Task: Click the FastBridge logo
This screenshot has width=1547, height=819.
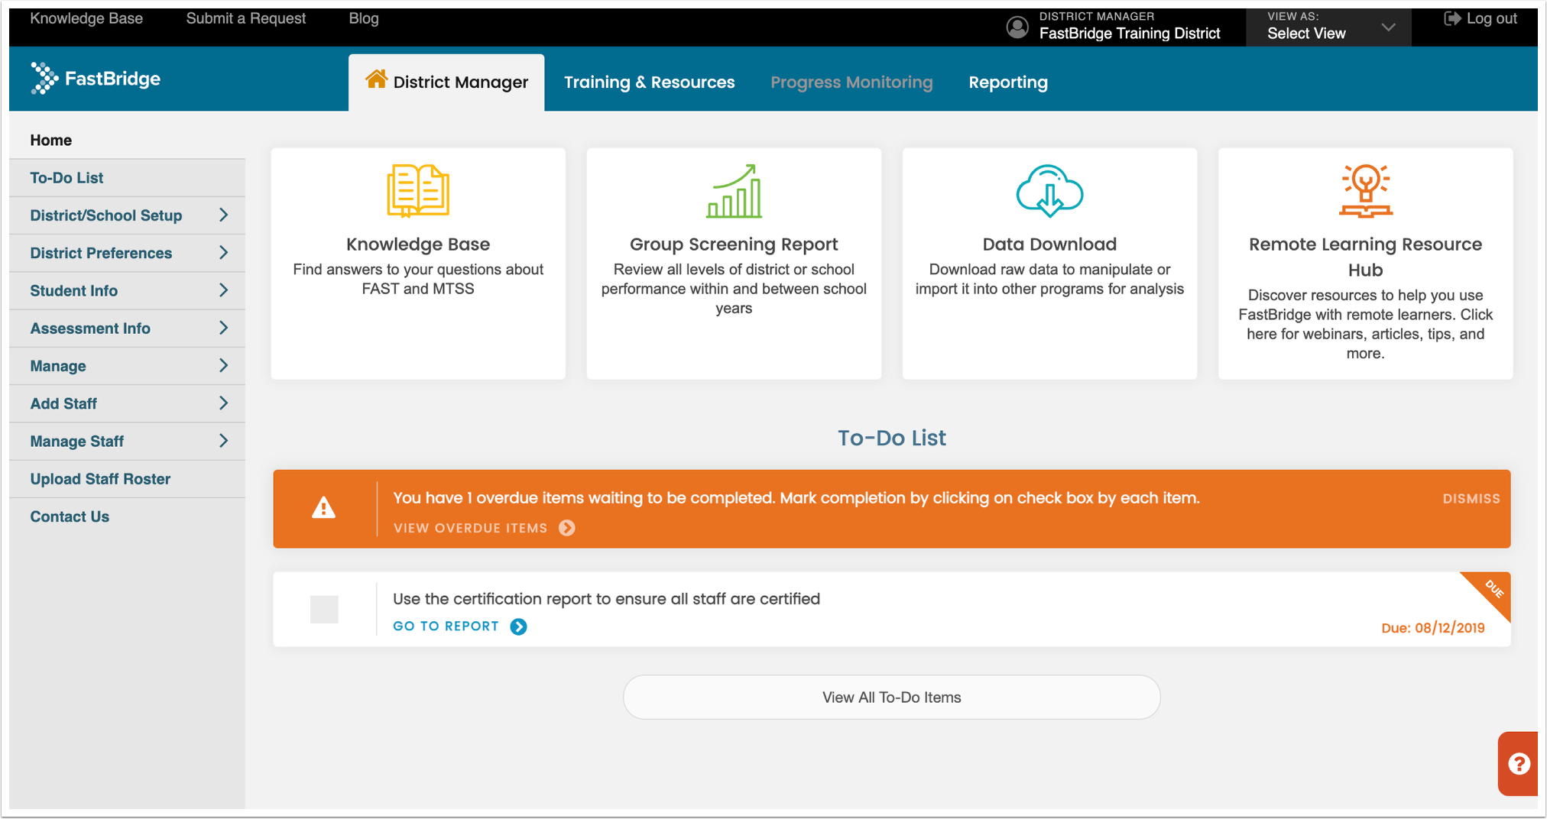Action: 96,79
